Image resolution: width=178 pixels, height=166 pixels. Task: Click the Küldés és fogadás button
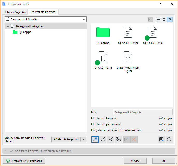pos(66,139)
